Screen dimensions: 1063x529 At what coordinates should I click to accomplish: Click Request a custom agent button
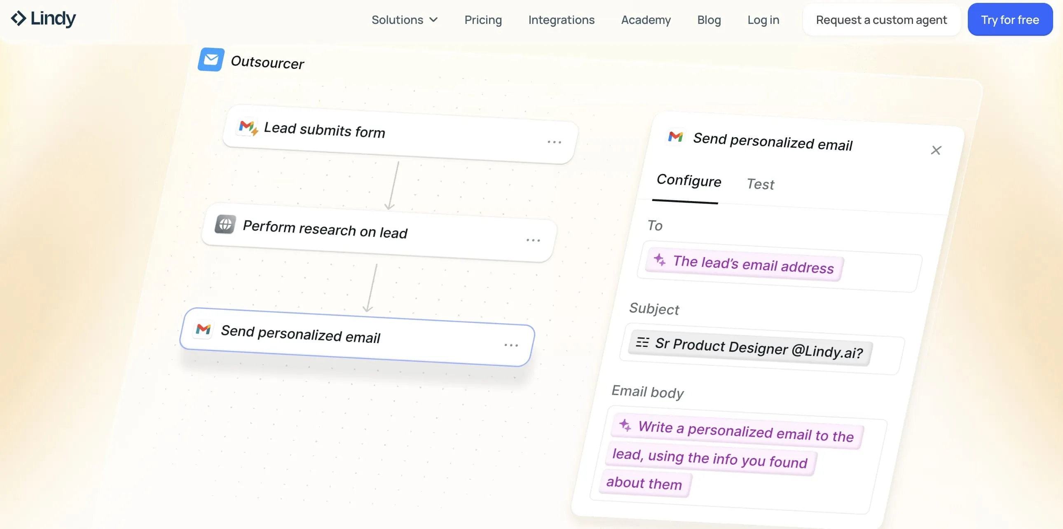pyautogui.click(x=881, y=20)
